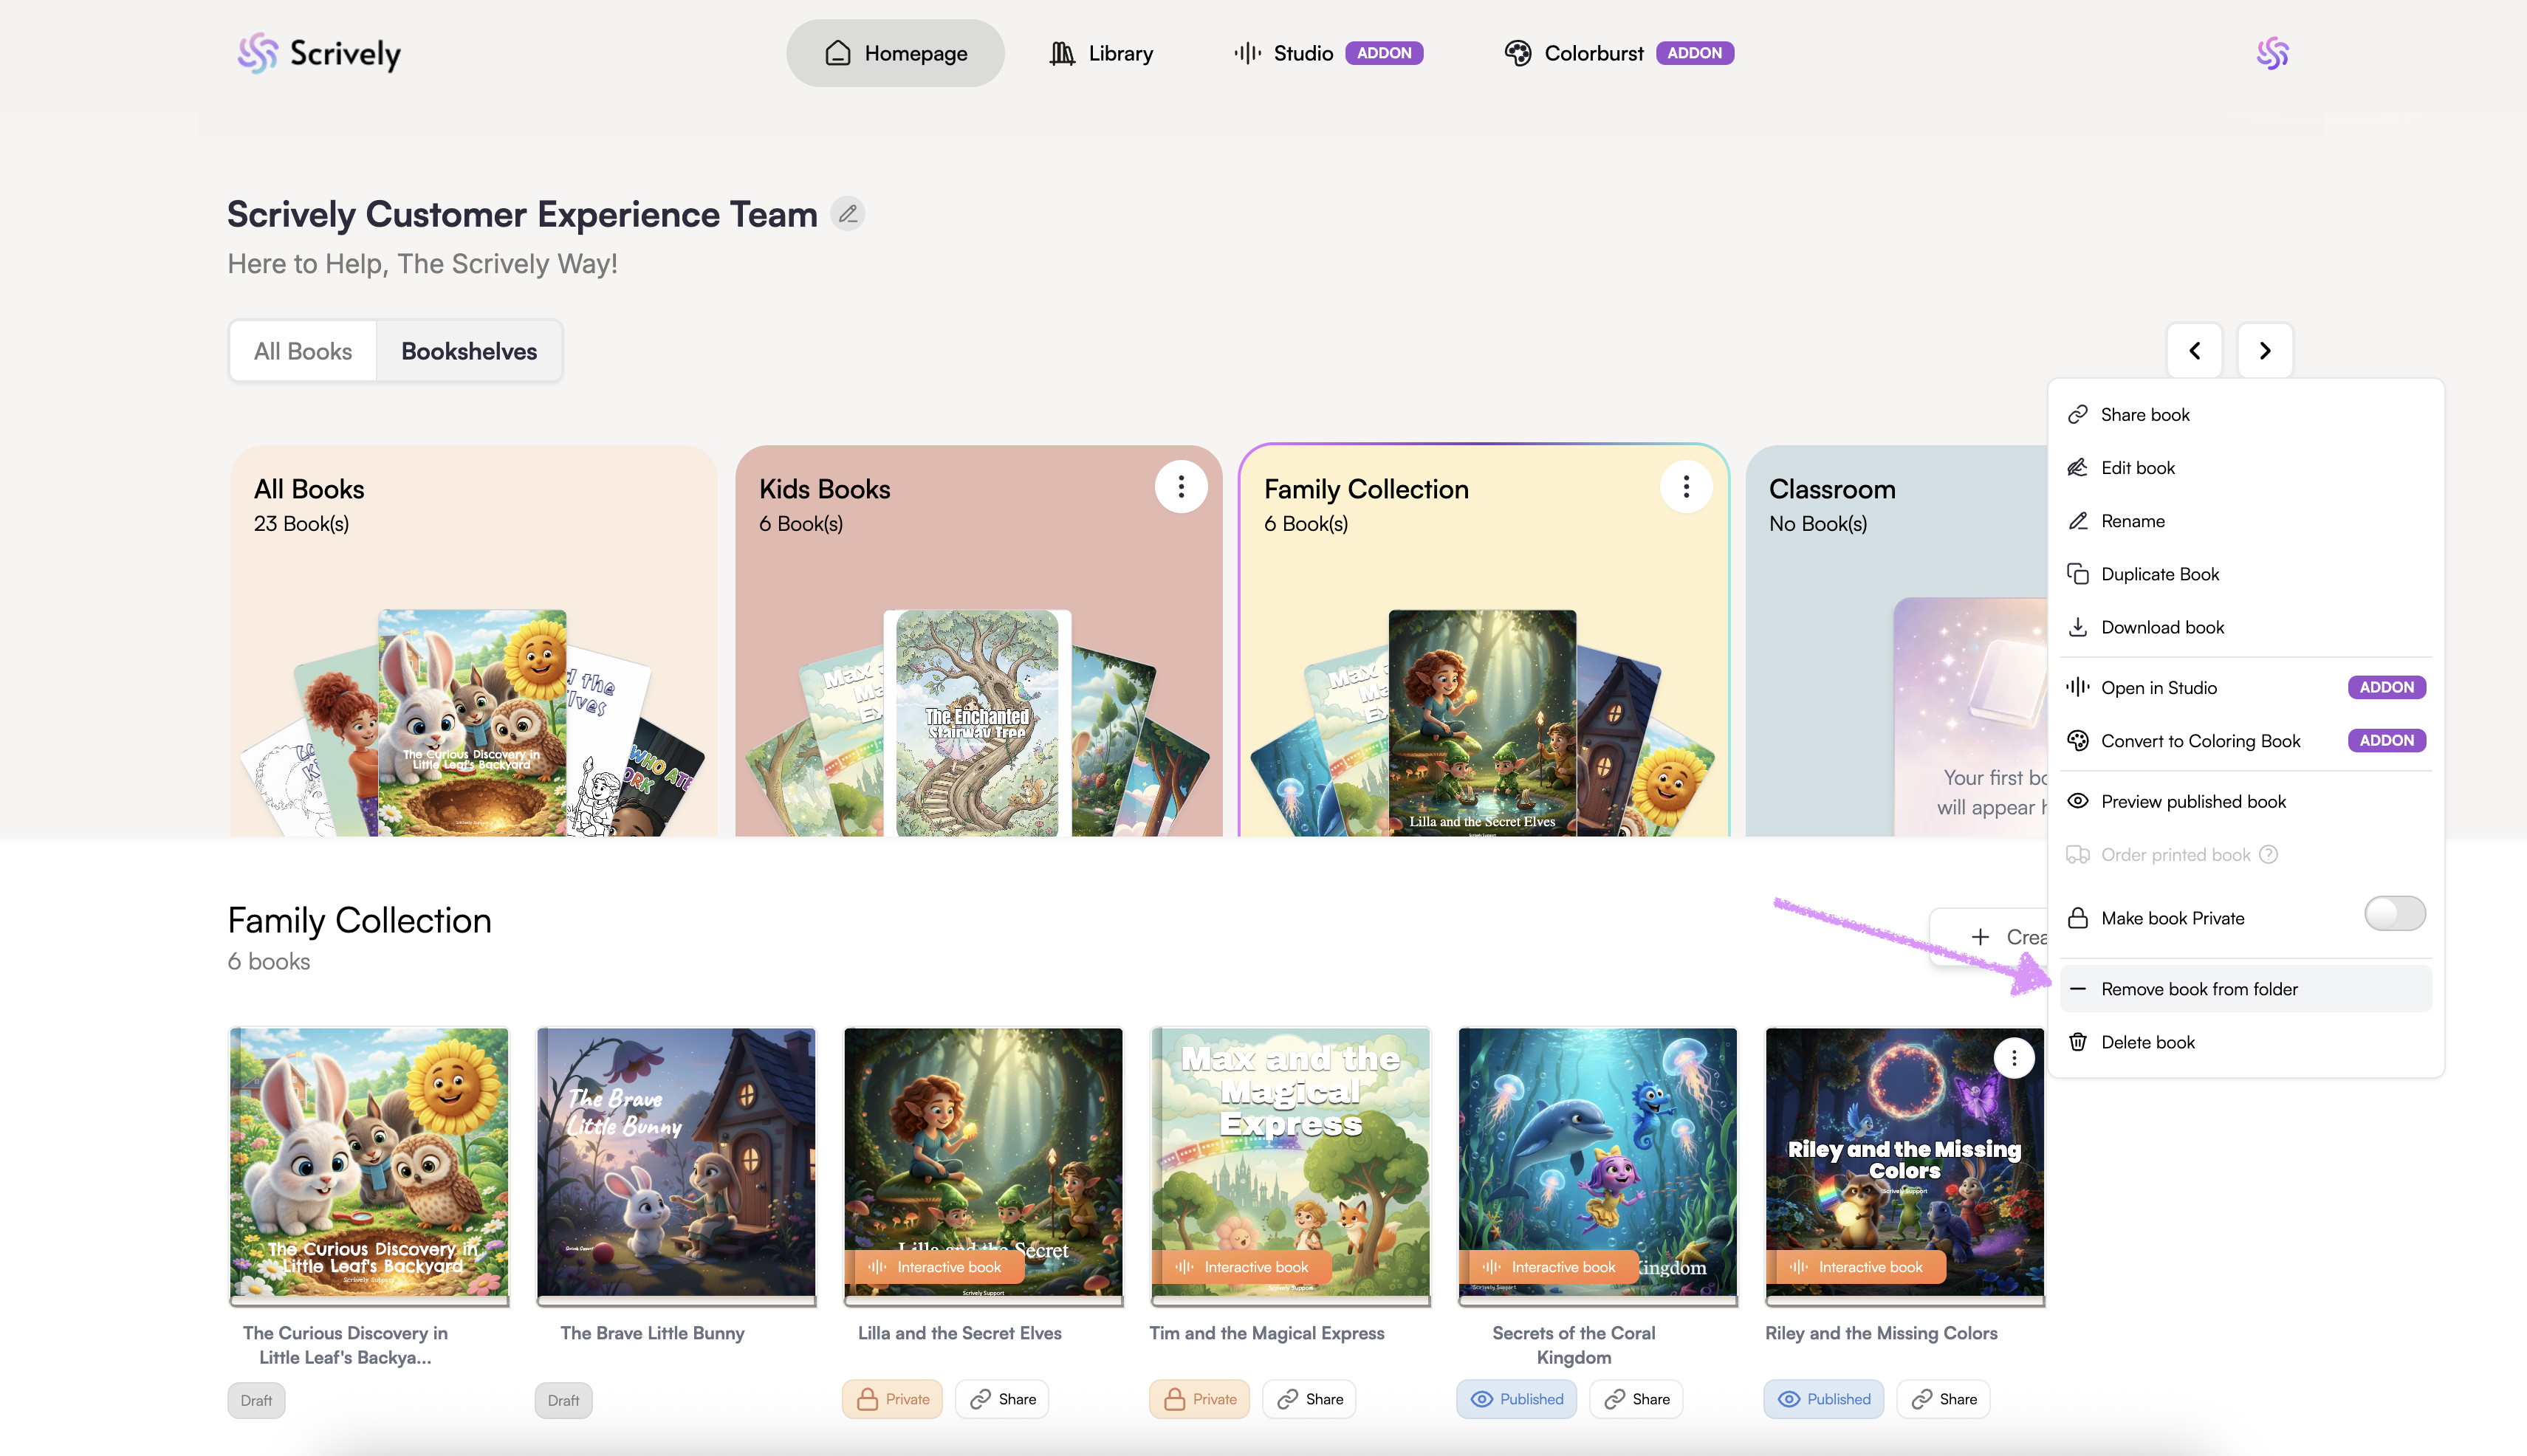
Task: Select Remove book from folder
Action: 2199,989
